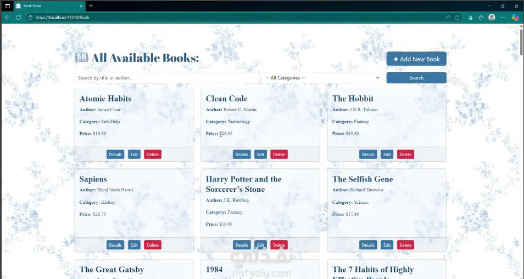Screen dimensions: 524x279
Task: Edit The Selfish Gene book
Action: pos(387,245)
